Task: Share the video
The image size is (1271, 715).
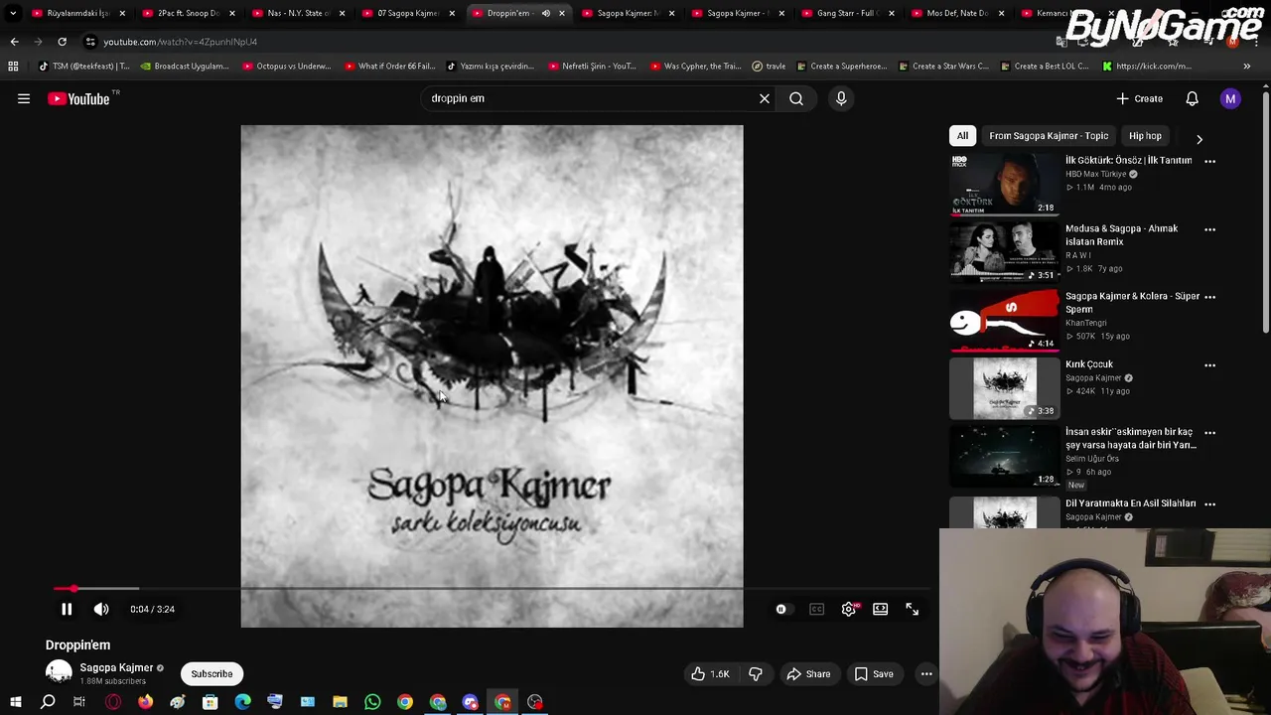Action: 808,674
